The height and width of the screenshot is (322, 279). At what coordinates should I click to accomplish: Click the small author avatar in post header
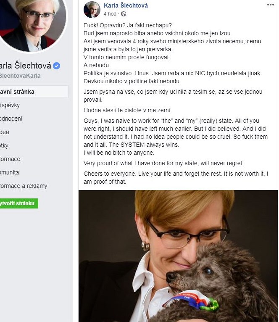92,10
